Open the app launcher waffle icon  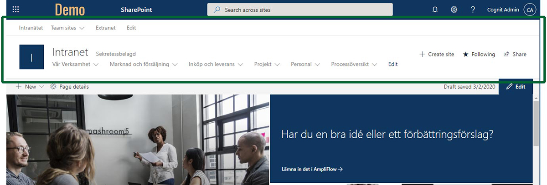(x=16, y=10)
